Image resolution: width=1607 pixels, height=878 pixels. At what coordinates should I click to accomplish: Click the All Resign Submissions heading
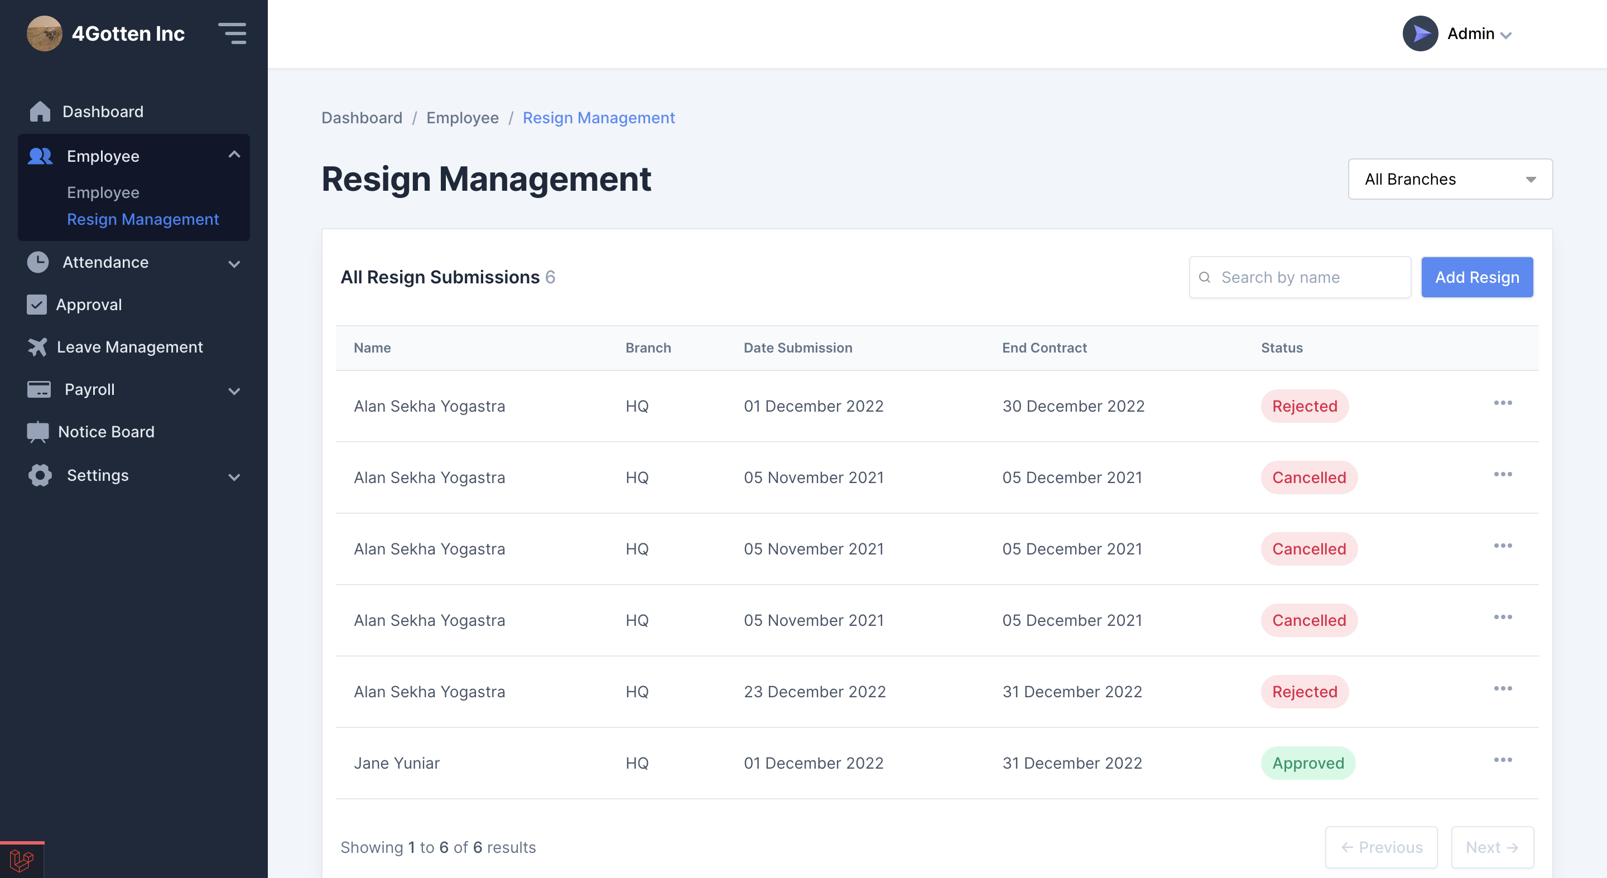point(440,277)
